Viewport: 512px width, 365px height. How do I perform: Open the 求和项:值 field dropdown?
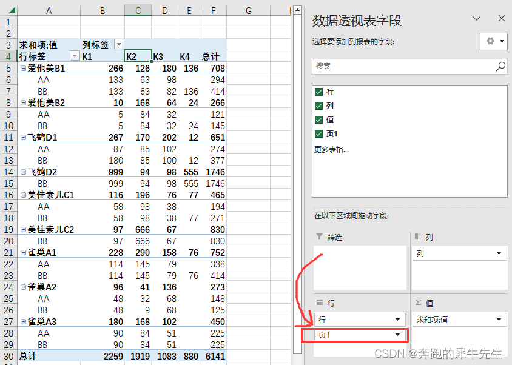pos(499,320)
